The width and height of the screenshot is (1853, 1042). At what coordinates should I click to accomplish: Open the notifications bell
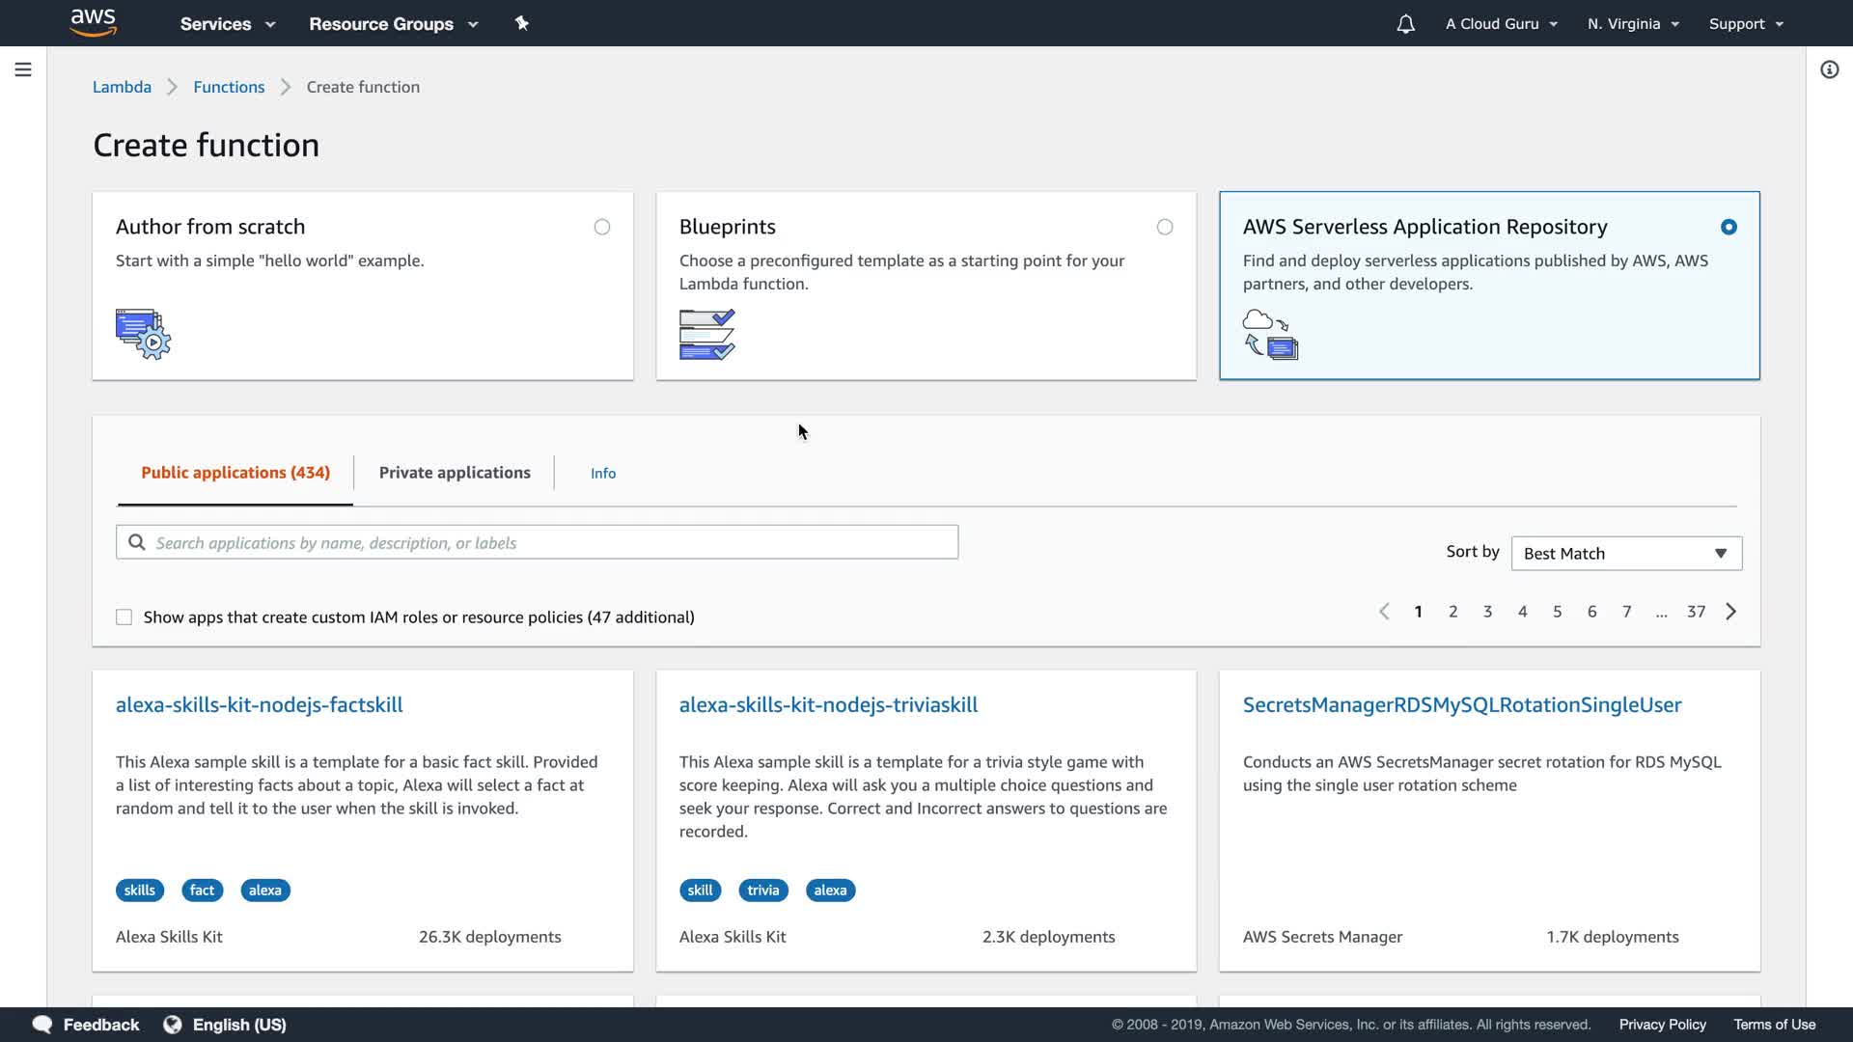1405,24
